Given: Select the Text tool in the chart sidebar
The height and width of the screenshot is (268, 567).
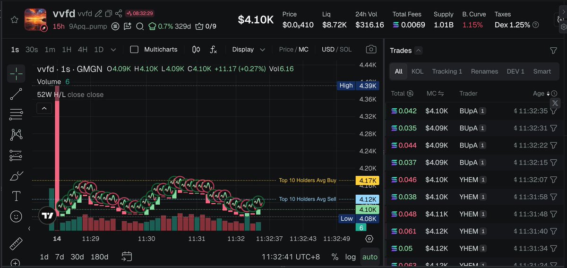Looking at the screenshot, I should [16, 196].
